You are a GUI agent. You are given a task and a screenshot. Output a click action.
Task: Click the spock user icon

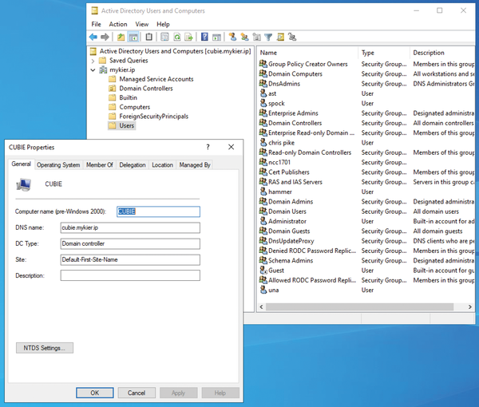263,103
